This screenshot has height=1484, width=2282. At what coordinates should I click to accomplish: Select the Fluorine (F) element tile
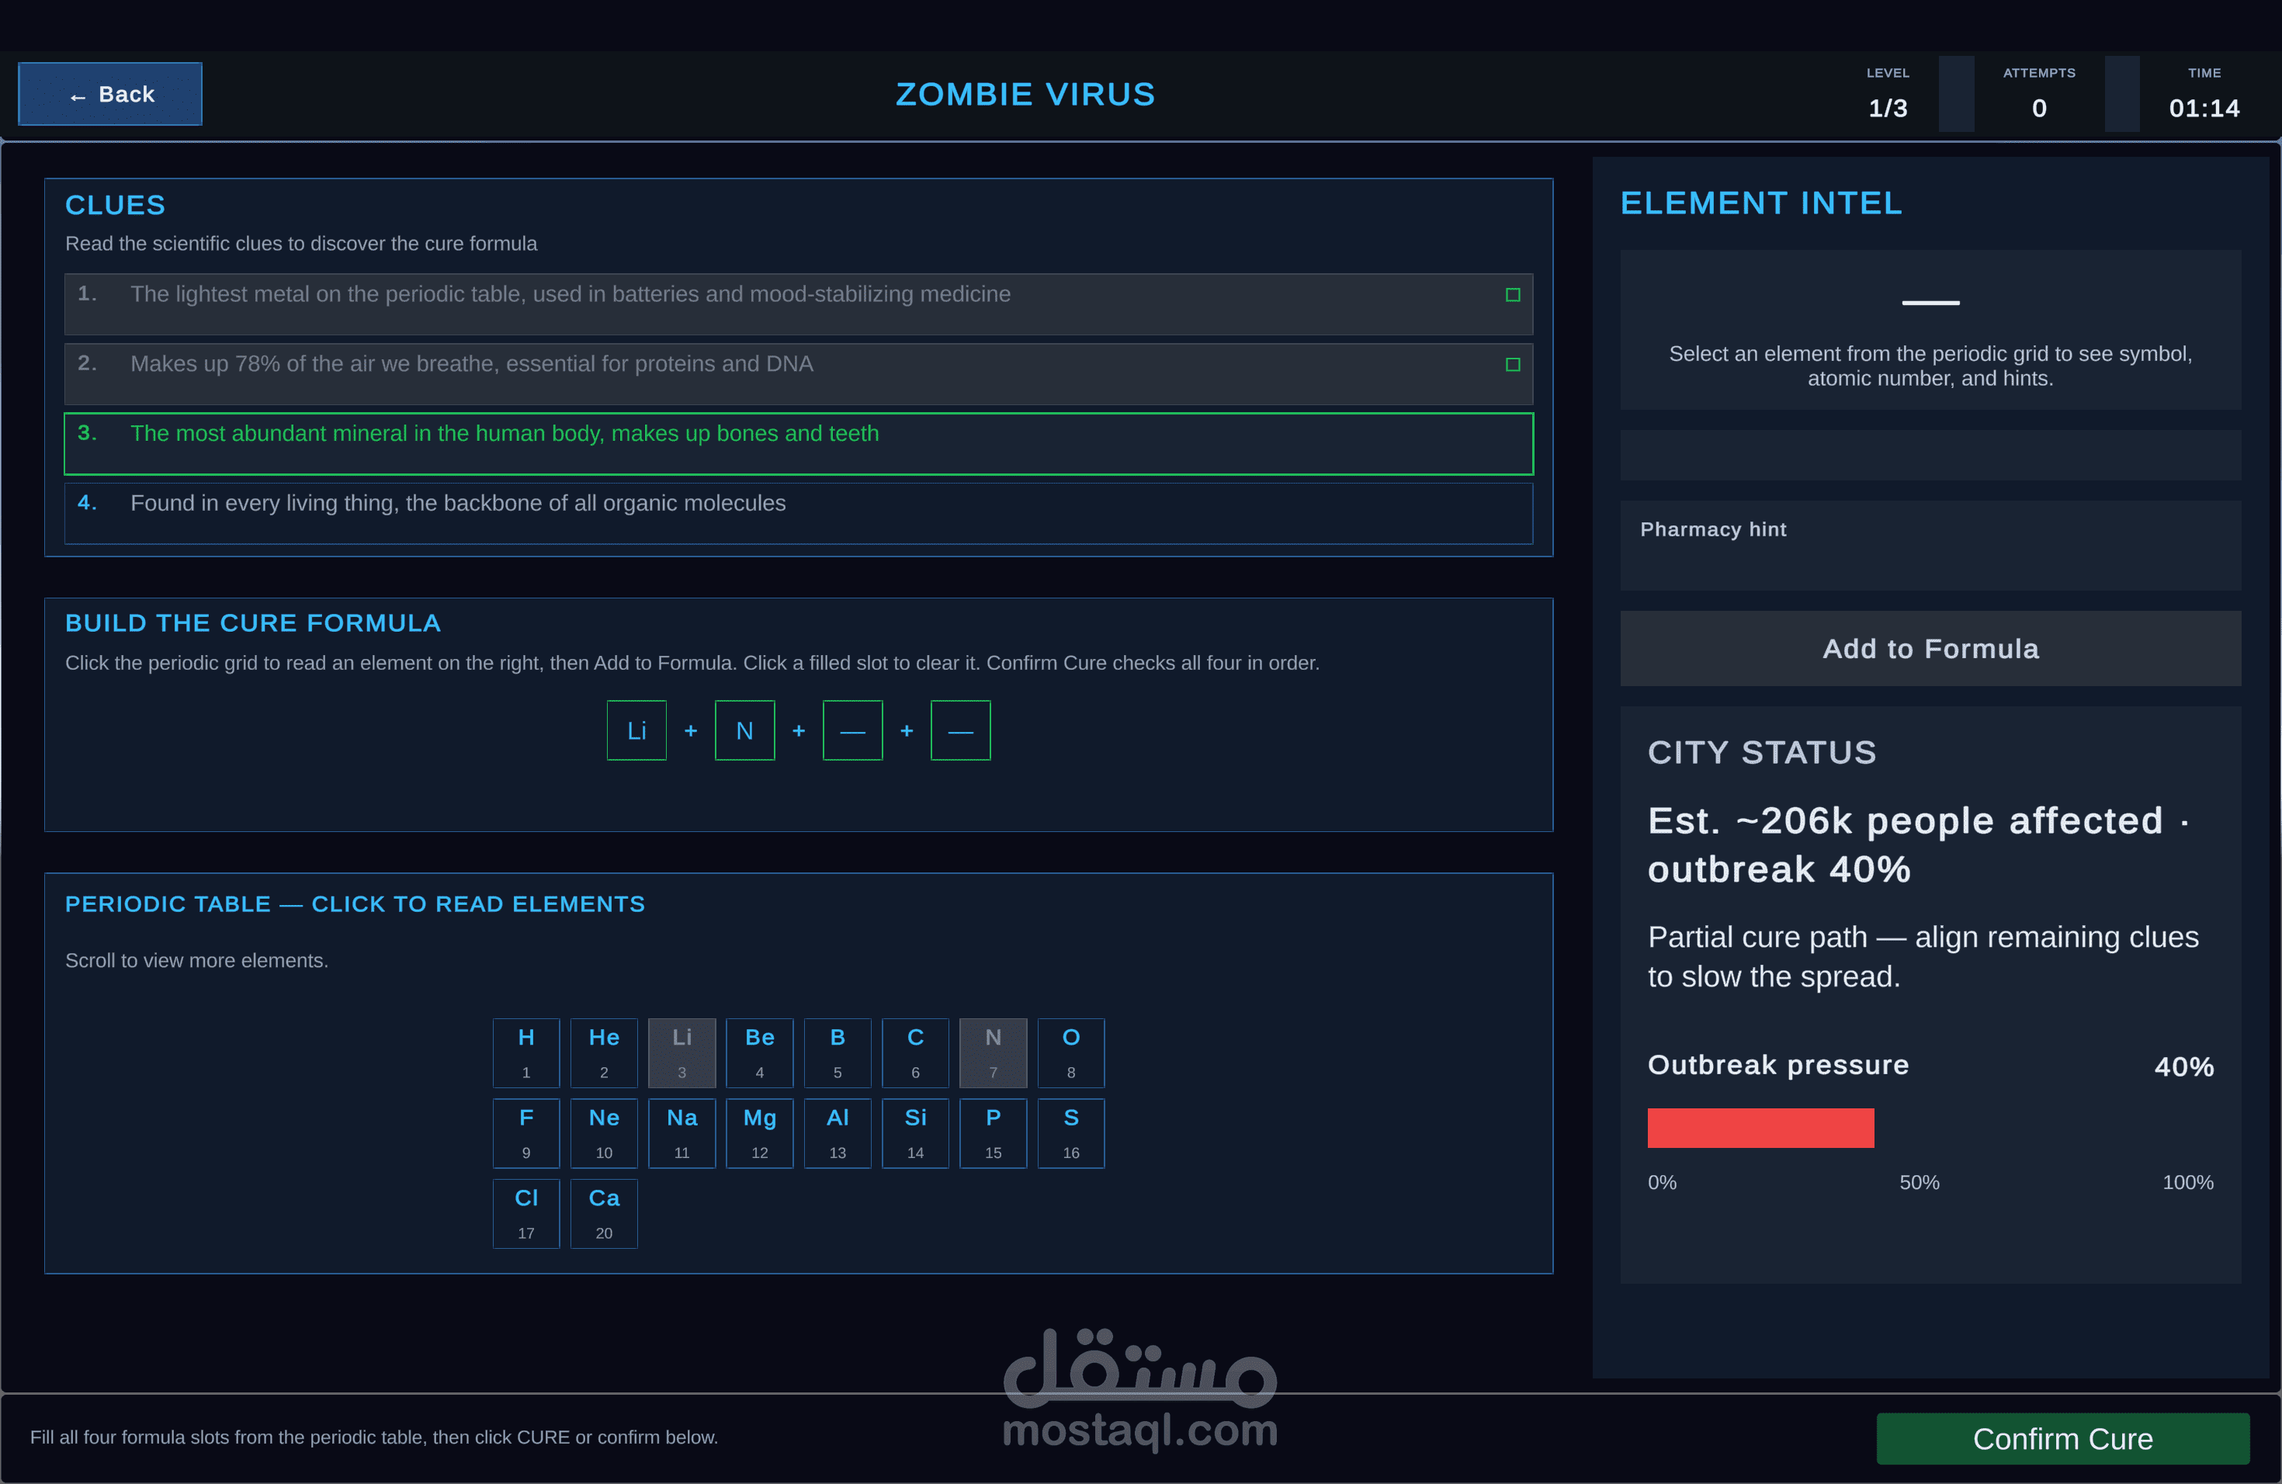[525, 1133]
